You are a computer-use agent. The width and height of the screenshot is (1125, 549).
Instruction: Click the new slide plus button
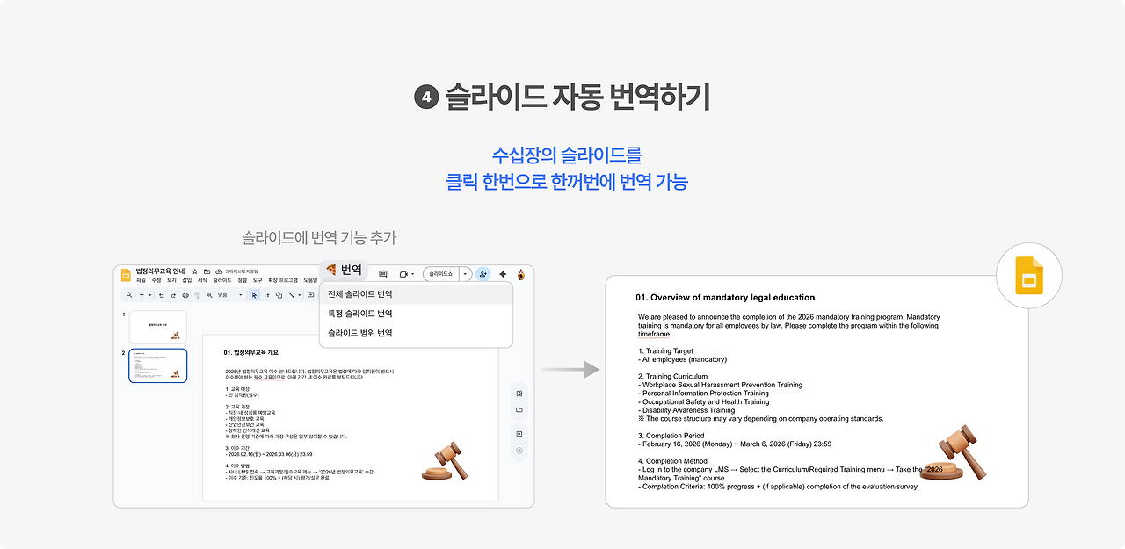click(142, 295)
